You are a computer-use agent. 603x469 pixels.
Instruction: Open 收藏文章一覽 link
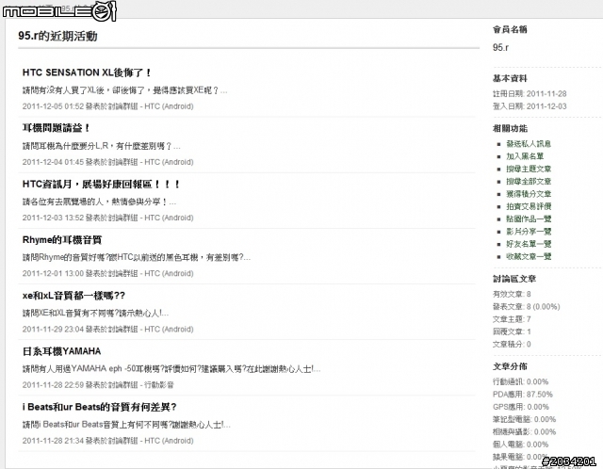tap(529, 256)
